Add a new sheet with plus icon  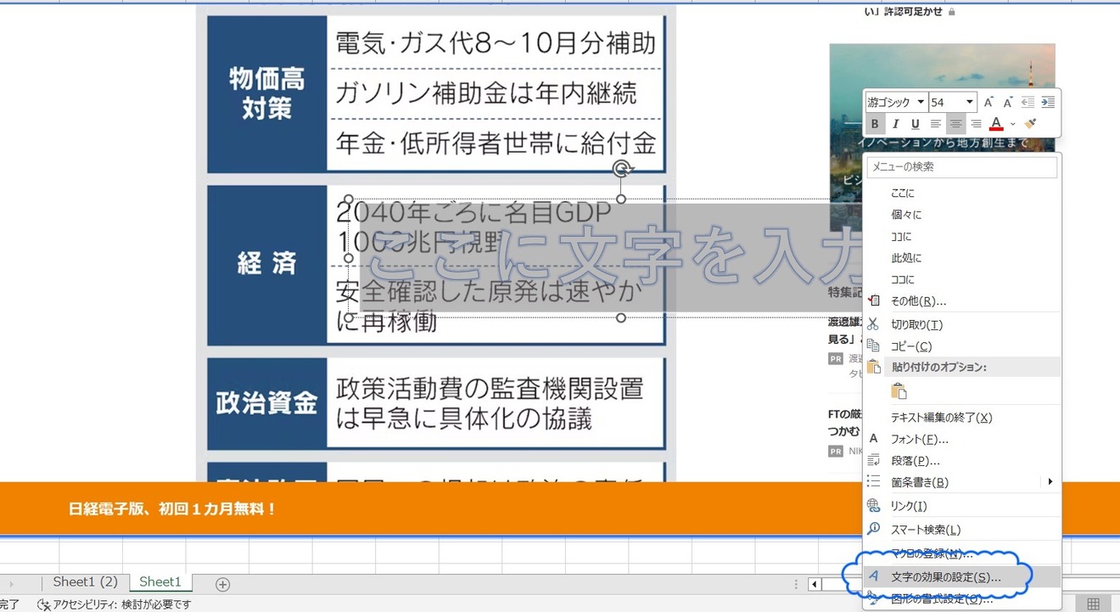tap(222, 584)
